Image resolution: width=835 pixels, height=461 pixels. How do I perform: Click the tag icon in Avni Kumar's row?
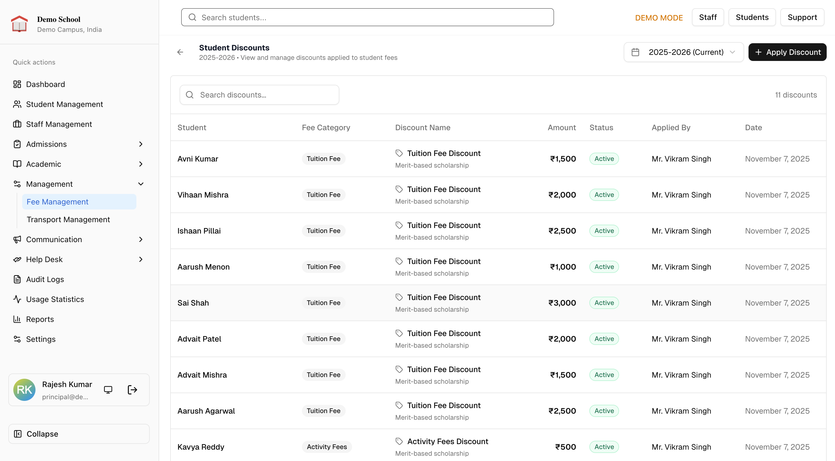point(399,153)
